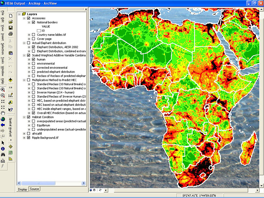
Task: Disable the Ripple Background.tif layer
Action: (x=29, y=137)
